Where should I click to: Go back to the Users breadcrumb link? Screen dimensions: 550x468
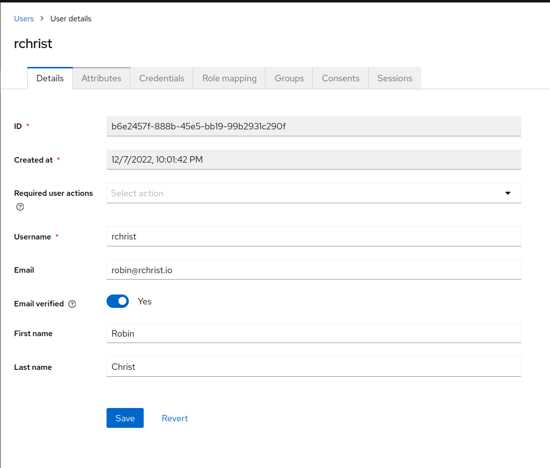(24, 19)
